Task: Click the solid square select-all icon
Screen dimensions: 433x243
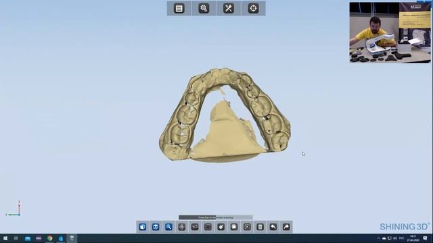Action: click(x=234, y=227)
